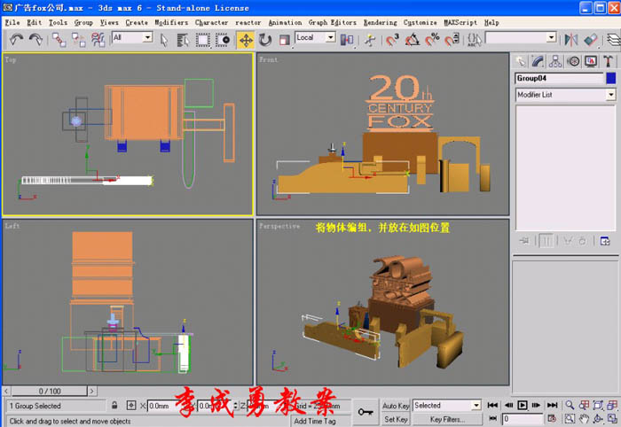
Task: Click Group04 object color swatch
Action: point(610,78)
